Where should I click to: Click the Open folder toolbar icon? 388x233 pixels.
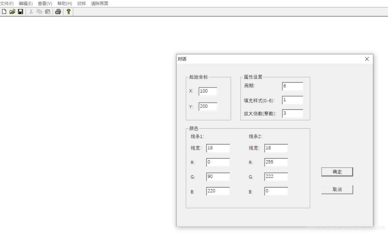[x=12, y=12]
